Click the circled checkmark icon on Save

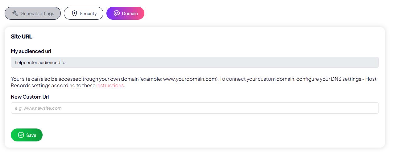click(x=21, y=135)
